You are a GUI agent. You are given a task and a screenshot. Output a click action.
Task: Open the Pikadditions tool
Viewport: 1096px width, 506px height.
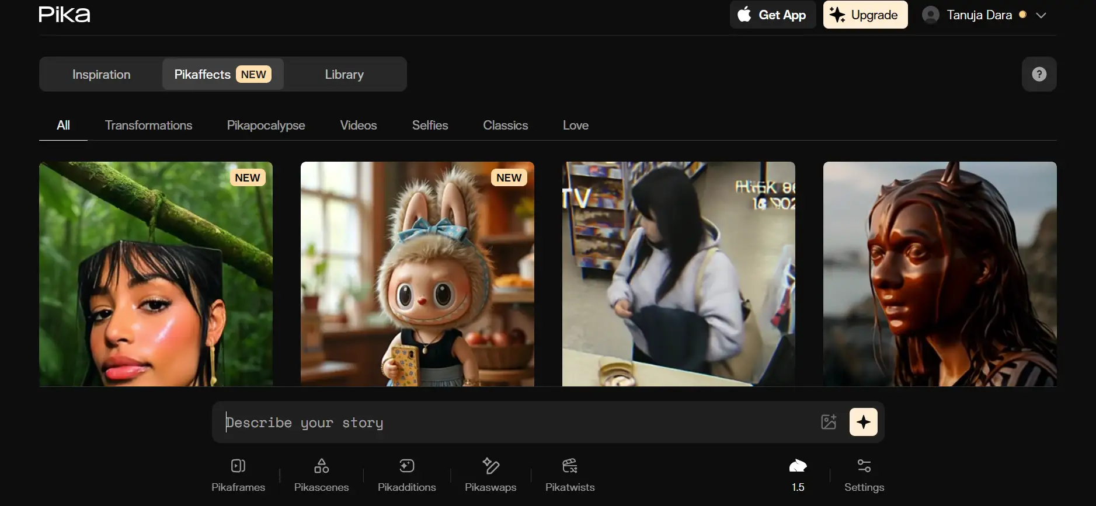tap(406, 475)
